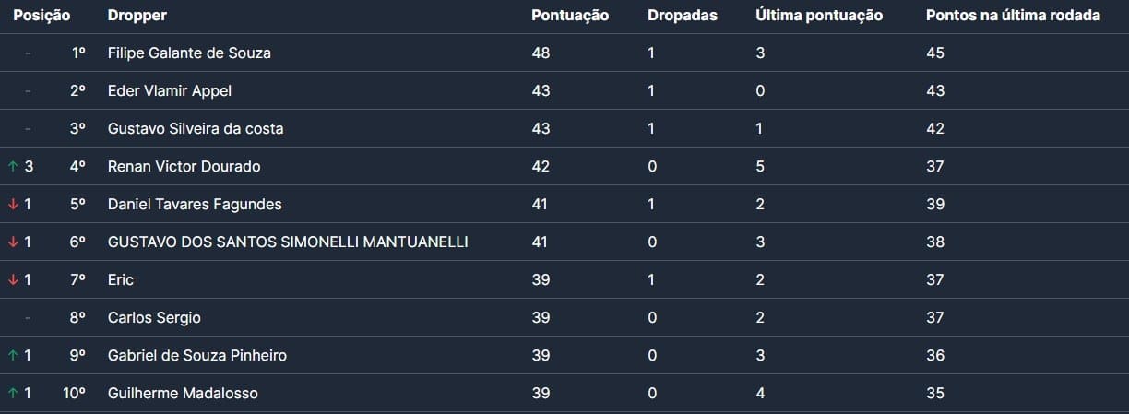Viewport: 1129px width, 414px height.
Task: Click red down arrow beside Daniel Tavares Fagundes
Action: tap(13, 205)
